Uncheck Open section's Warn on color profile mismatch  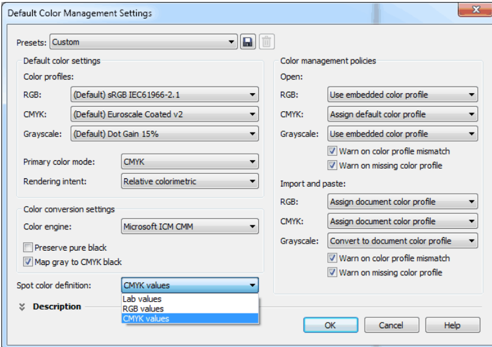point(333,151)
